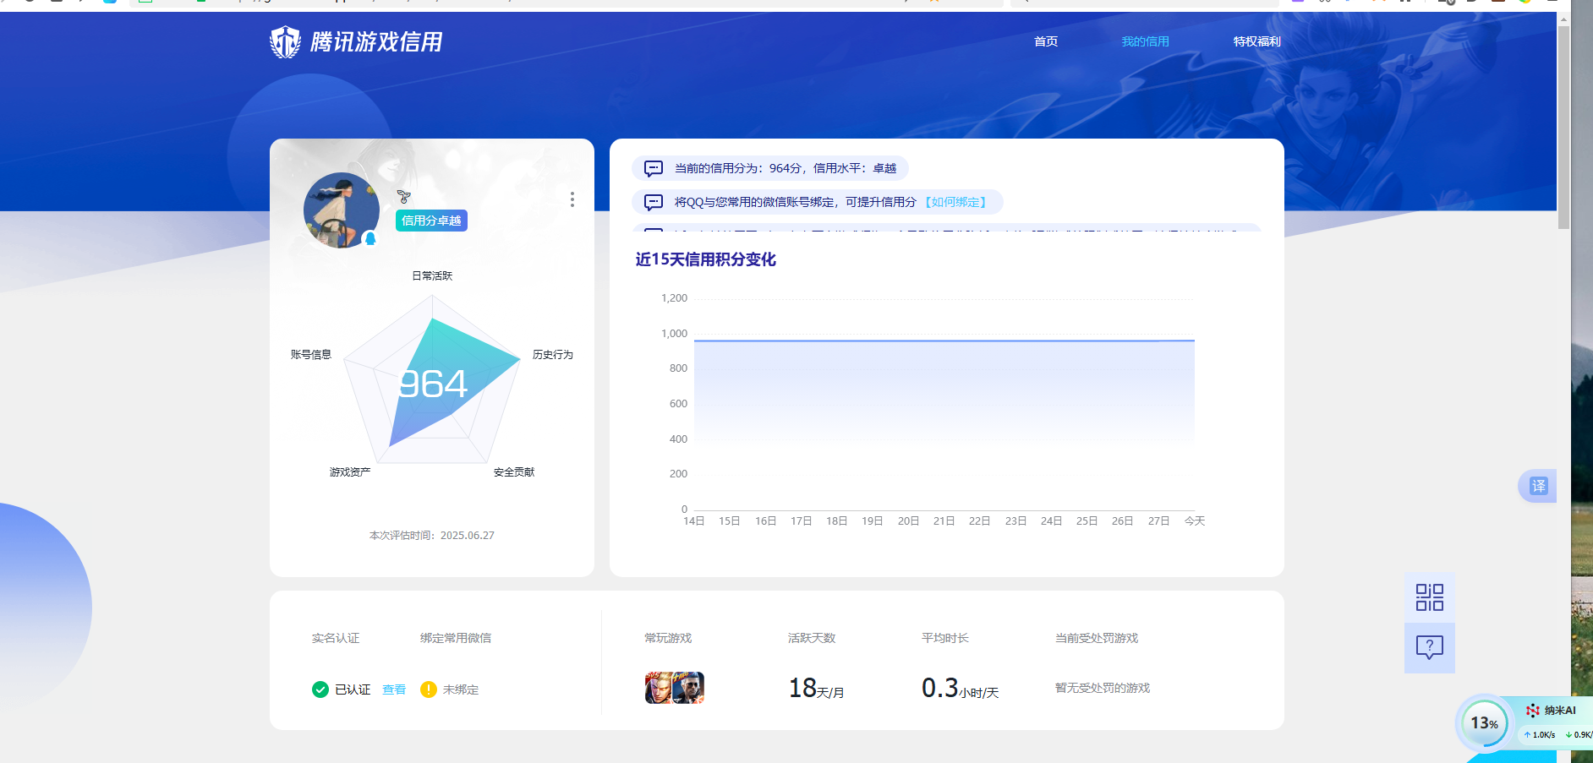Click the 未绑定 WeChat status text

click(x=461, y=689)
